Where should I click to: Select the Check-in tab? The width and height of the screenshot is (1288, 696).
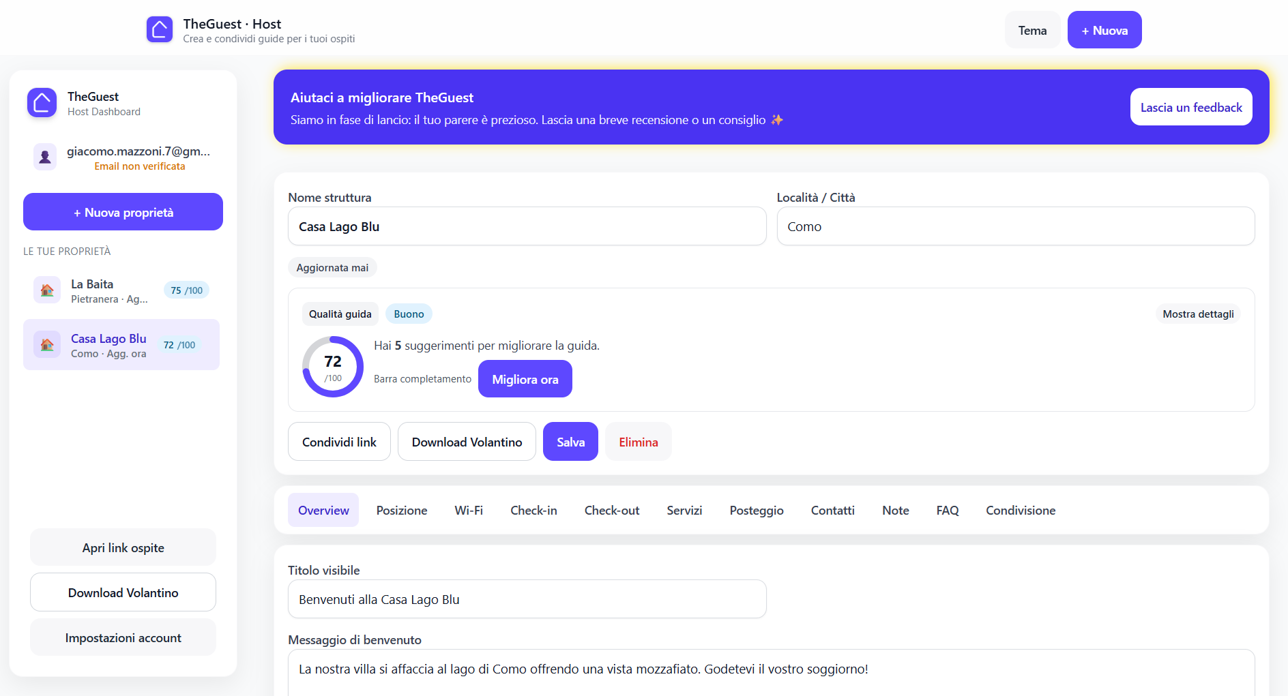pos(533,510)
